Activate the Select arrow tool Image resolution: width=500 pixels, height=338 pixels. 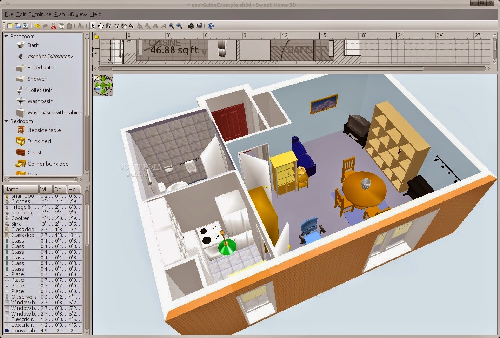tap(93, 26)
